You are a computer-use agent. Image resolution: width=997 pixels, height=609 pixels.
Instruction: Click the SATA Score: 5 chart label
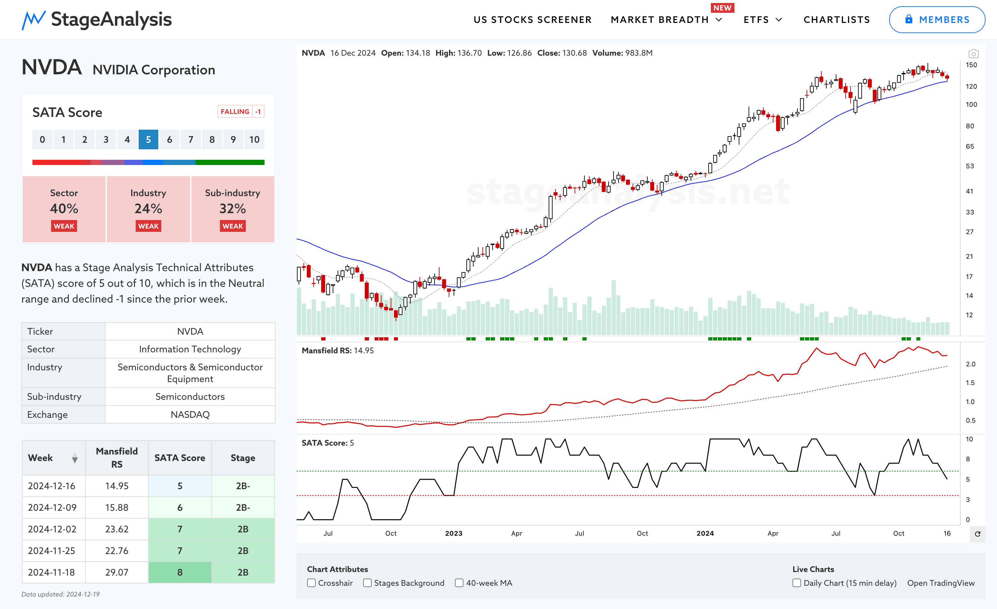click(x=327, y=443)
